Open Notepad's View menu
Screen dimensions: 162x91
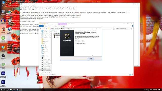click(x=31, y=6)
